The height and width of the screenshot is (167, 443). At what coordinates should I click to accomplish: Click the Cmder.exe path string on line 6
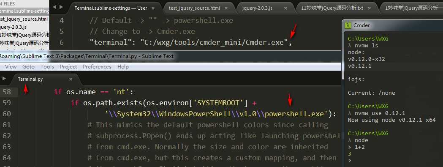(214, 43)
